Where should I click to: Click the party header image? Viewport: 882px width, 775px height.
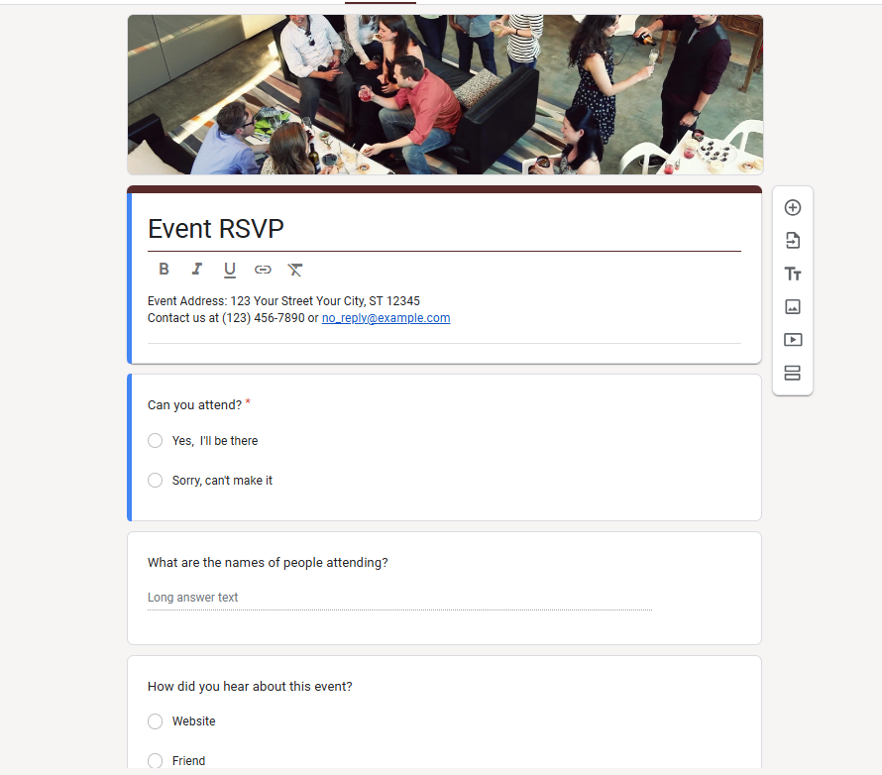click(444, 94)
